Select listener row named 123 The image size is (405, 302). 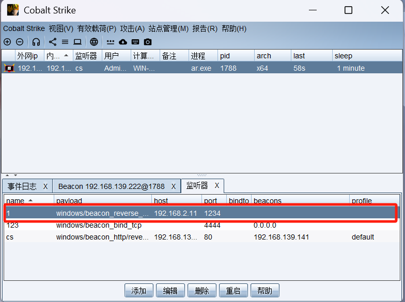point(202,225)
